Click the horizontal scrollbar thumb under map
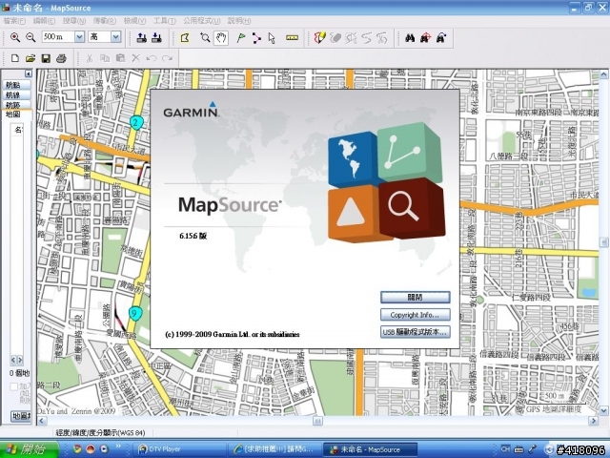Viewport: 610px width, 458px height. (317, 421)
